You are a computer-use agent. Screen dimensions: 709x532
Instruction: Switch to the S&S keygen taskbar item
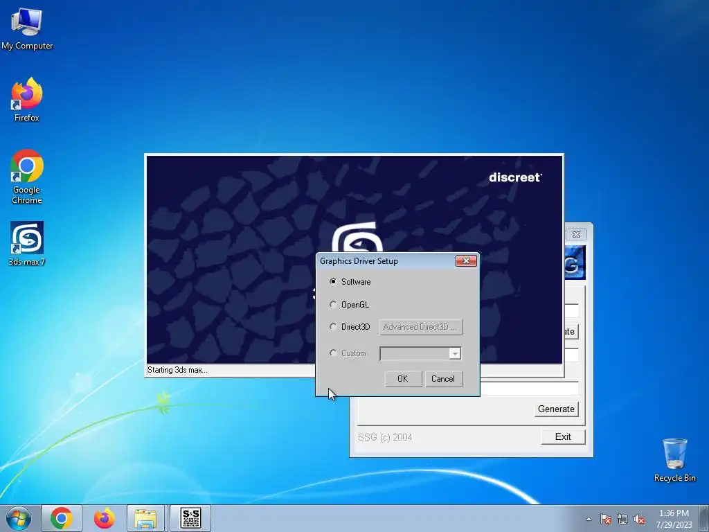coord(190,518)
